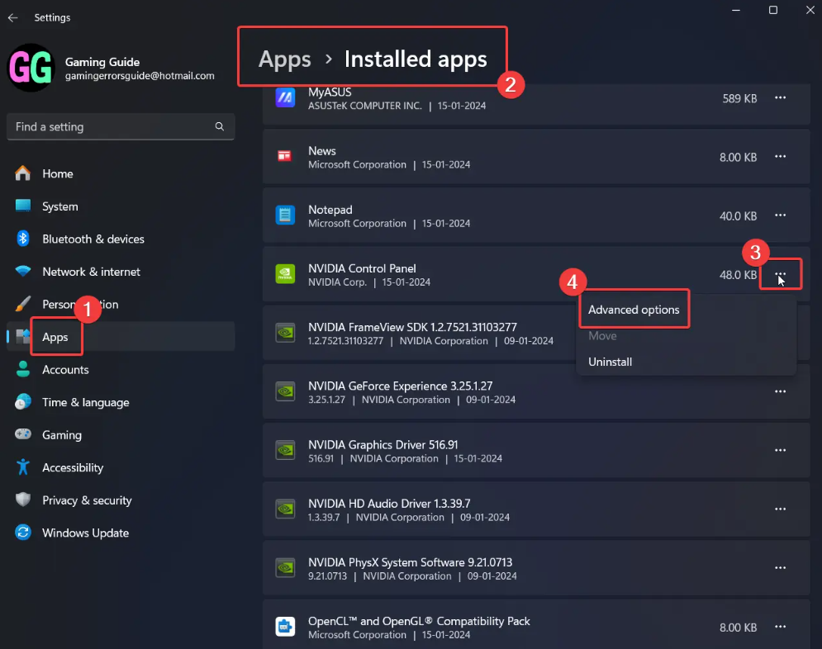Image resolution: width=822 pixels, height=649 pixels.
Task: Click the NVIDIA HD Audio Driver 1.3.39.7 name
Action: tap(389, 504)
